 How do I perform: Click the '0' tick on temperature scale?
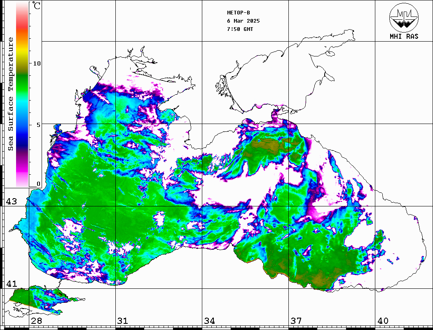[38, 184]
